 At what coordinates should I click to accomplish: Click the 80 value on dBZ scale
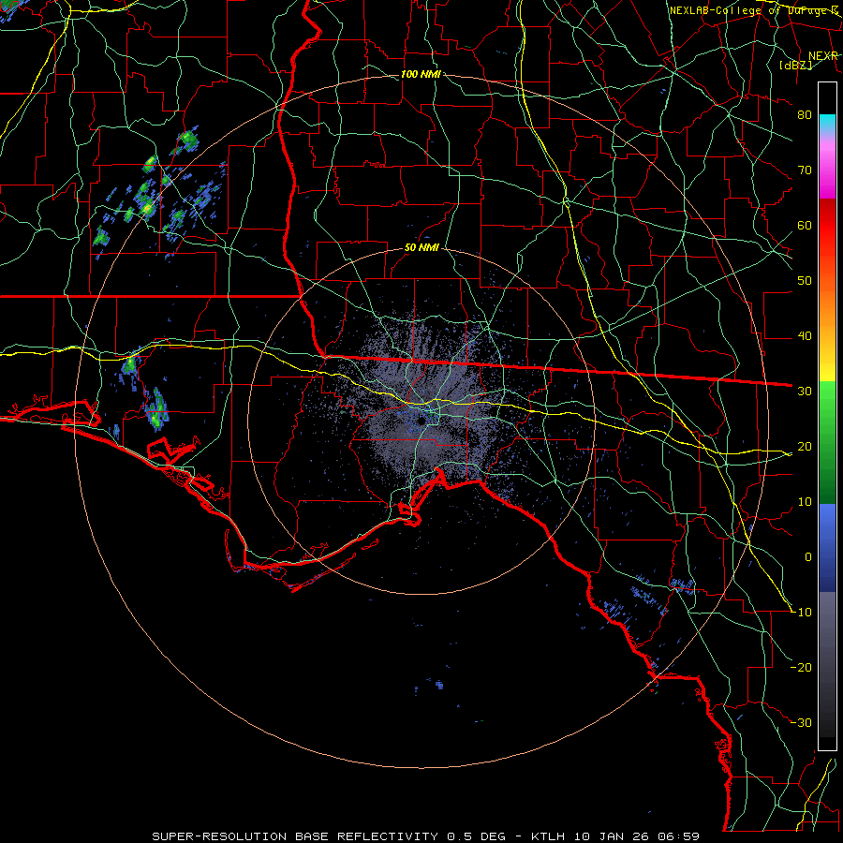coord(805,114)
